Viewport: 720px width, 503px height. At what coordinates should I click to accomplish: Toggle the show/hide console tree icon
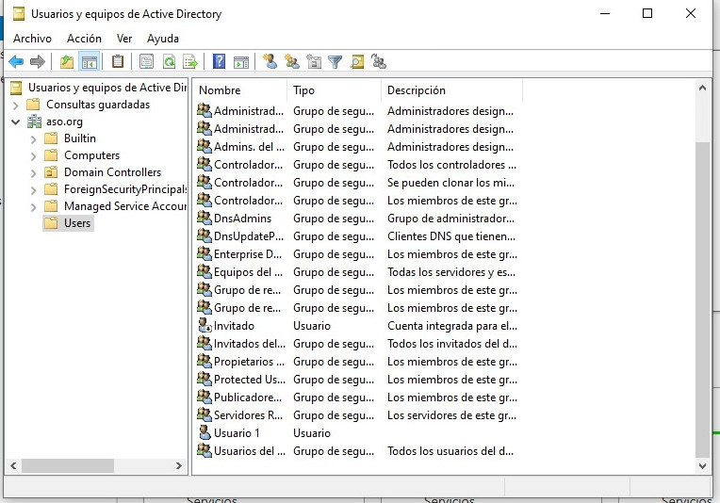[90, 62]
